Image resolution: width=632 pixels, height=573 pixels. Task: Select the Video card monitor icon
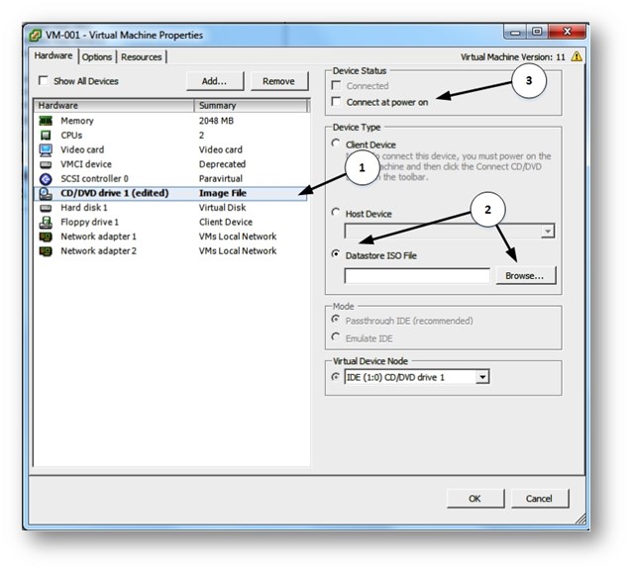click(x=46, y=150)
